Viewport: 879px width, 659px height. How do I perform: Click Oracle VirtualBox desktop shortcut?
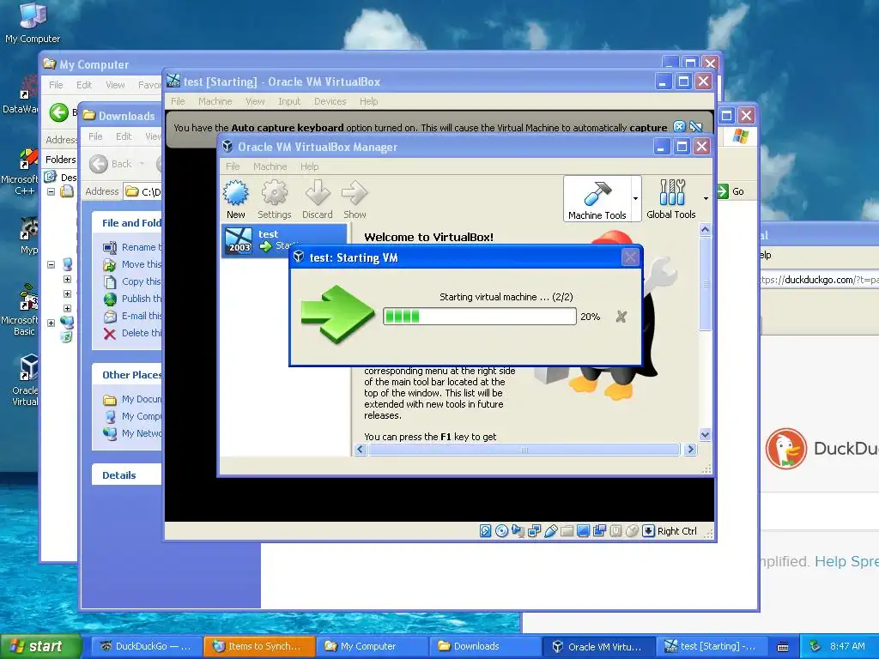(25, 380)
